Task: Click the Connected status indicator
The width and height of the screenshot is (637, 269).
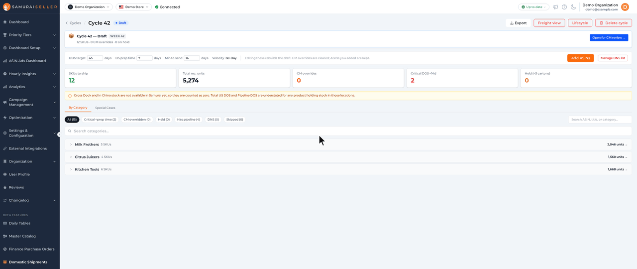Action: click(167, 7)
